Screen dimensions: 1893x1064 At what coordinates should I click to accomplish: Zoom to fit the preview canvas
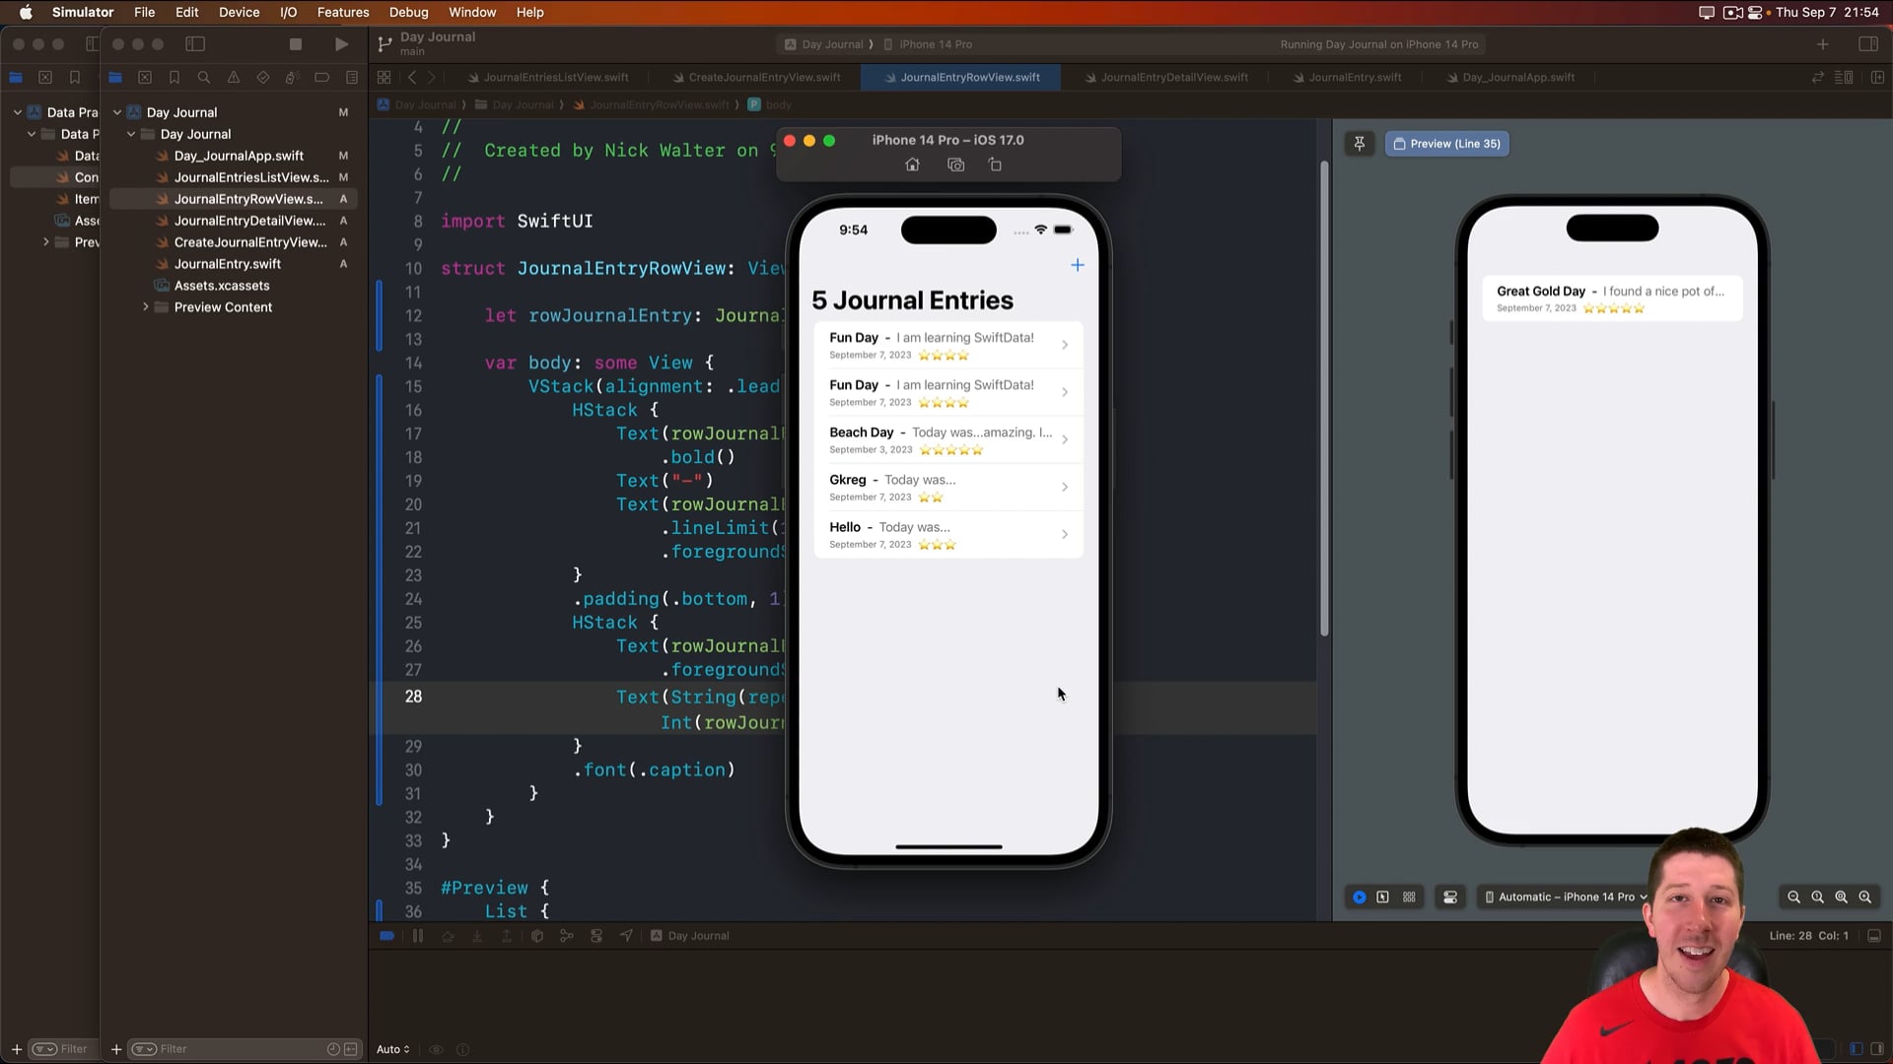1842,898
